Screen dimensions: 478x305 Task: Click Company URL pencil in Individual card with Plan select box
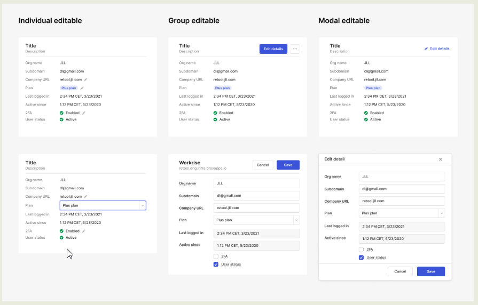coord(85,197)
